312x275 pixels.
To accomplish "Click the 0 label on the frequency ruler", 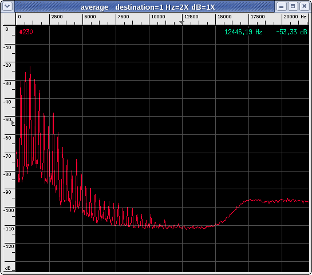I will 19,17.
